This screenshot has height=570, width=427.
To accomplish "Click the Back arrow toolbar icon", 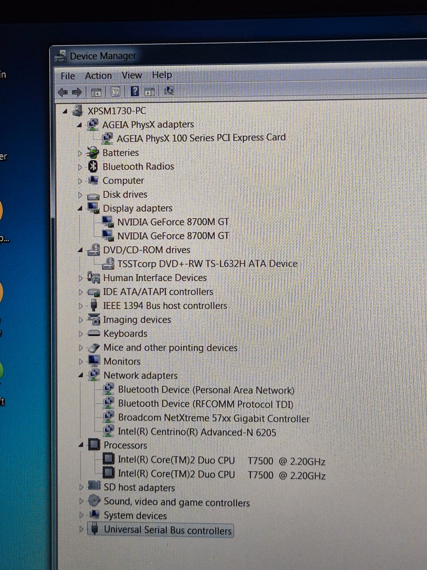I will (x=63, y=92).
